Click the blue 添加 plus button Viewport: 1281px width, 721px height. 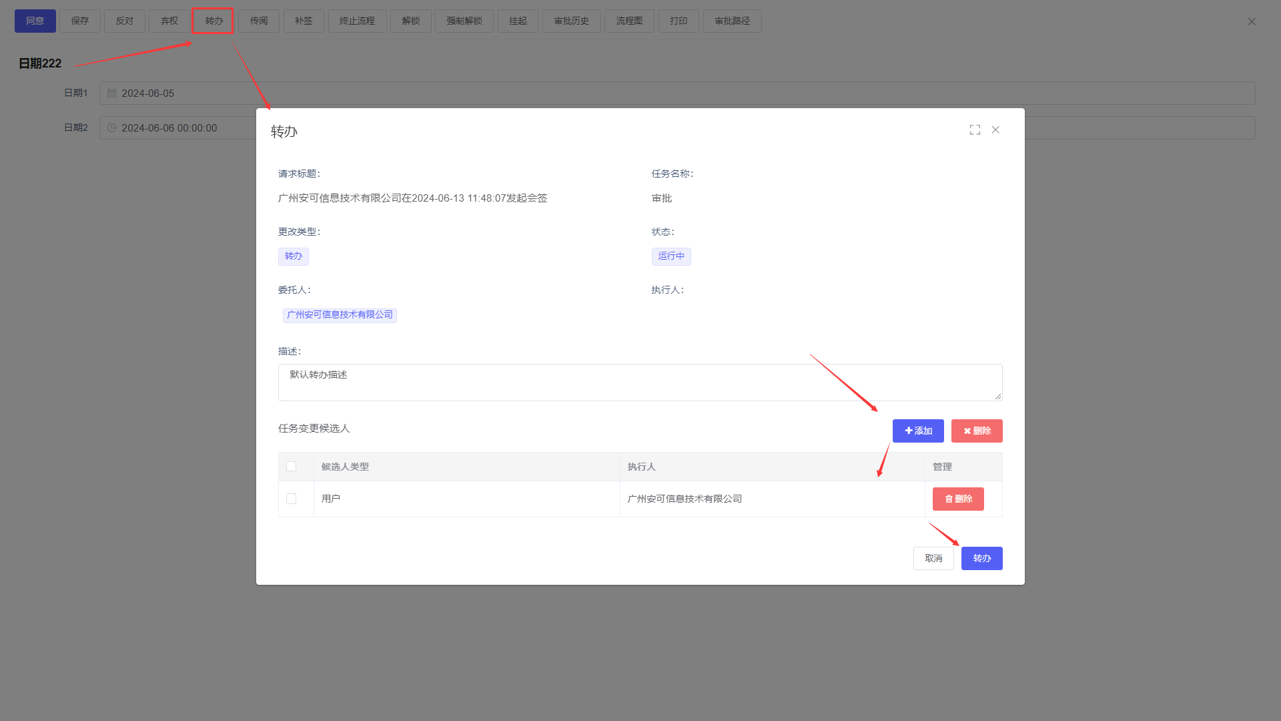pos(918,431)
